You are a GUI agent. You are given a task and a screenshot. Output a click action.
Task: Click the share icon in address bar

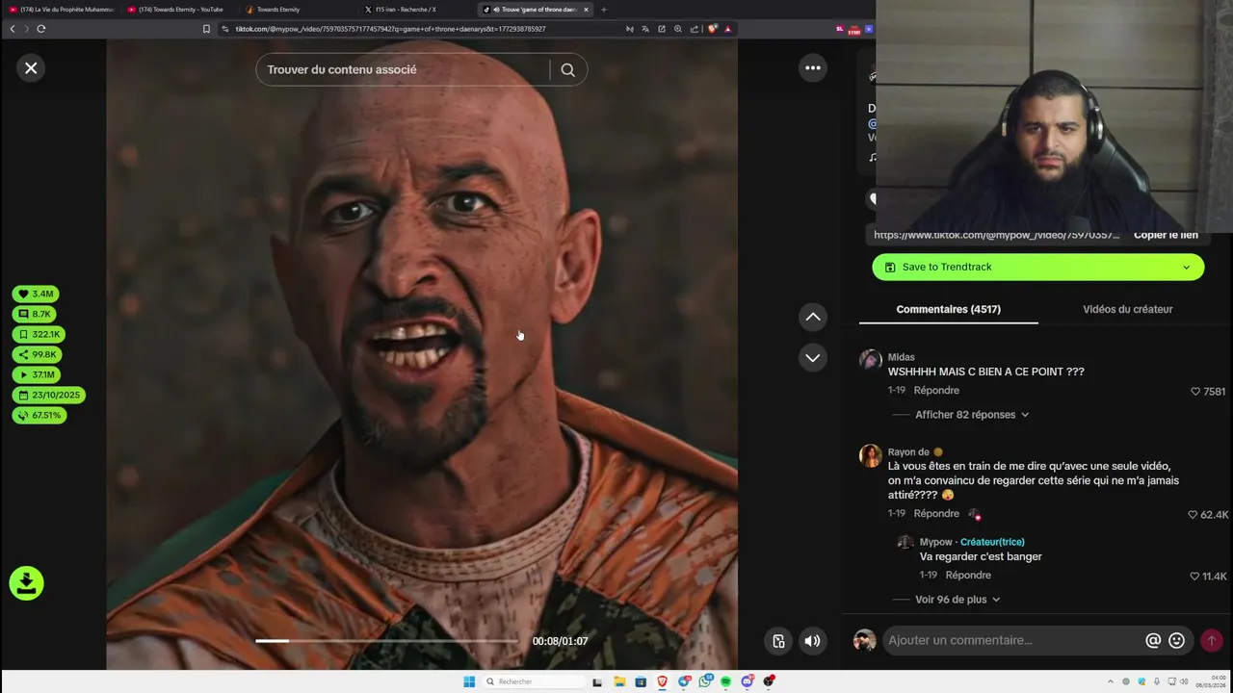tap(694, 29)
